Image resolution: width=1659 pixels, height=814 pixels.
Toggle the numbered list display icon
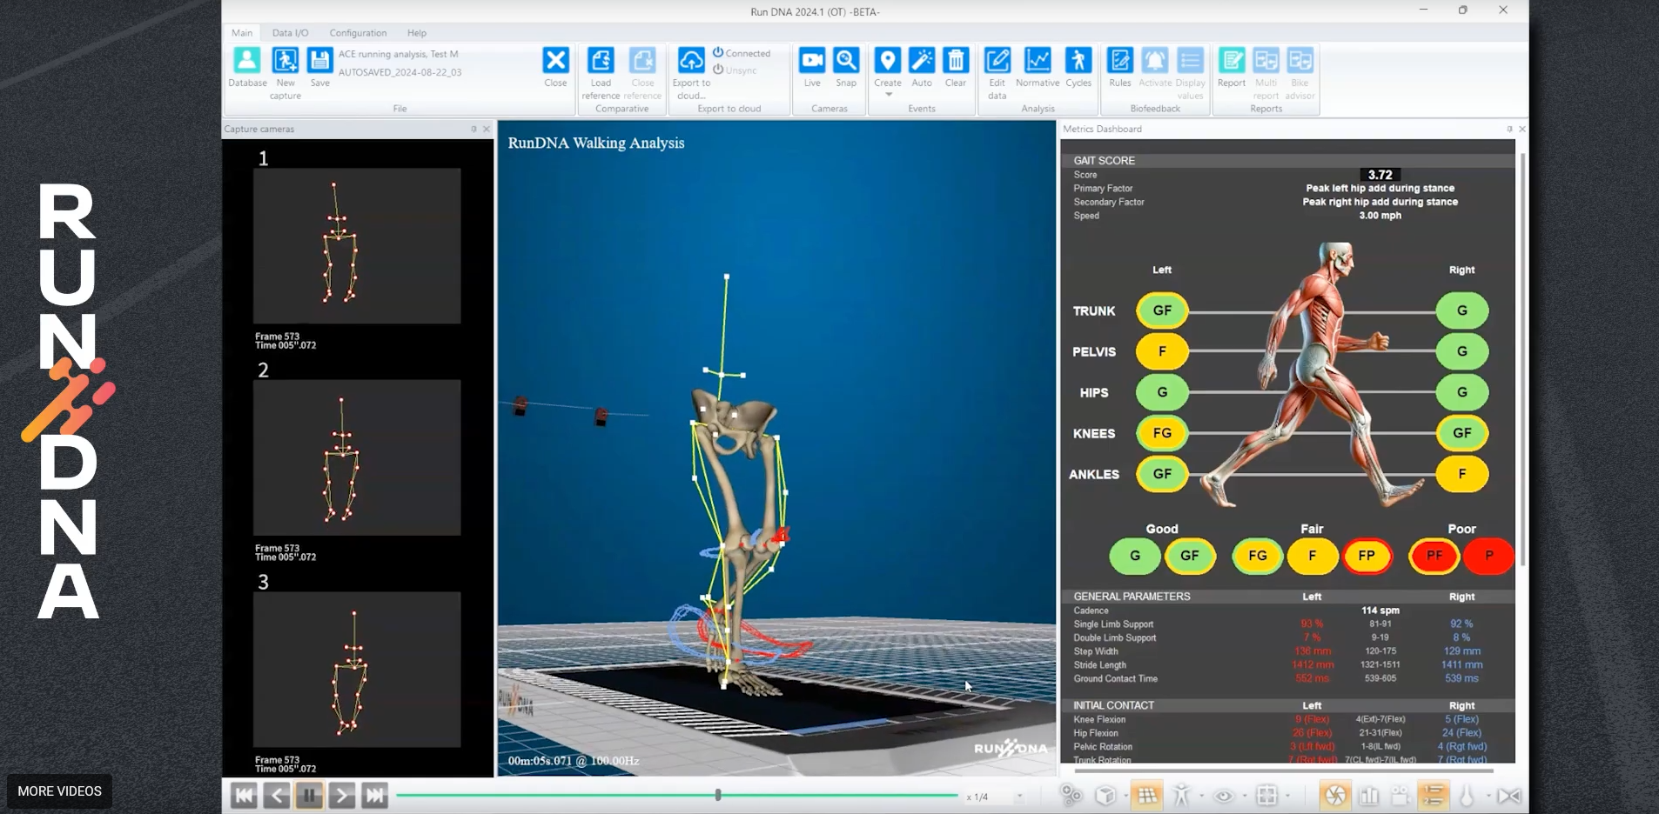coord(1434,795)
